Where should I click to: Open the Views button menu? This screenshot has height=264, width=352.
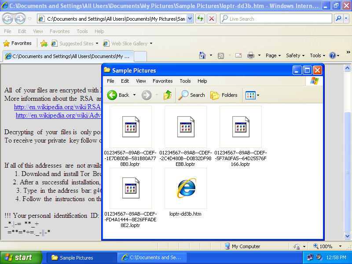pyautogui.click(x=253, y=95)
